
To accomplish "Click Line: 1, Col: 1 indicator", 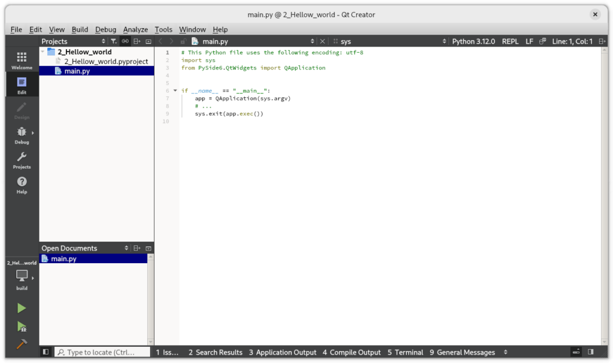I will (x=572, y=41).
